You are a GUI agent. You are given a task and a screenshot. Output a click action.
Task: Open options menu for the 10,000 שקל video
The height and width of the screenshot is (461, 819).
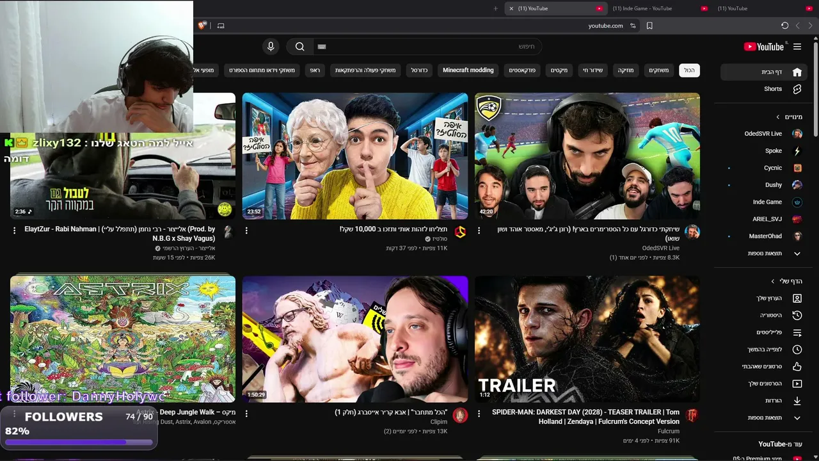246,230
